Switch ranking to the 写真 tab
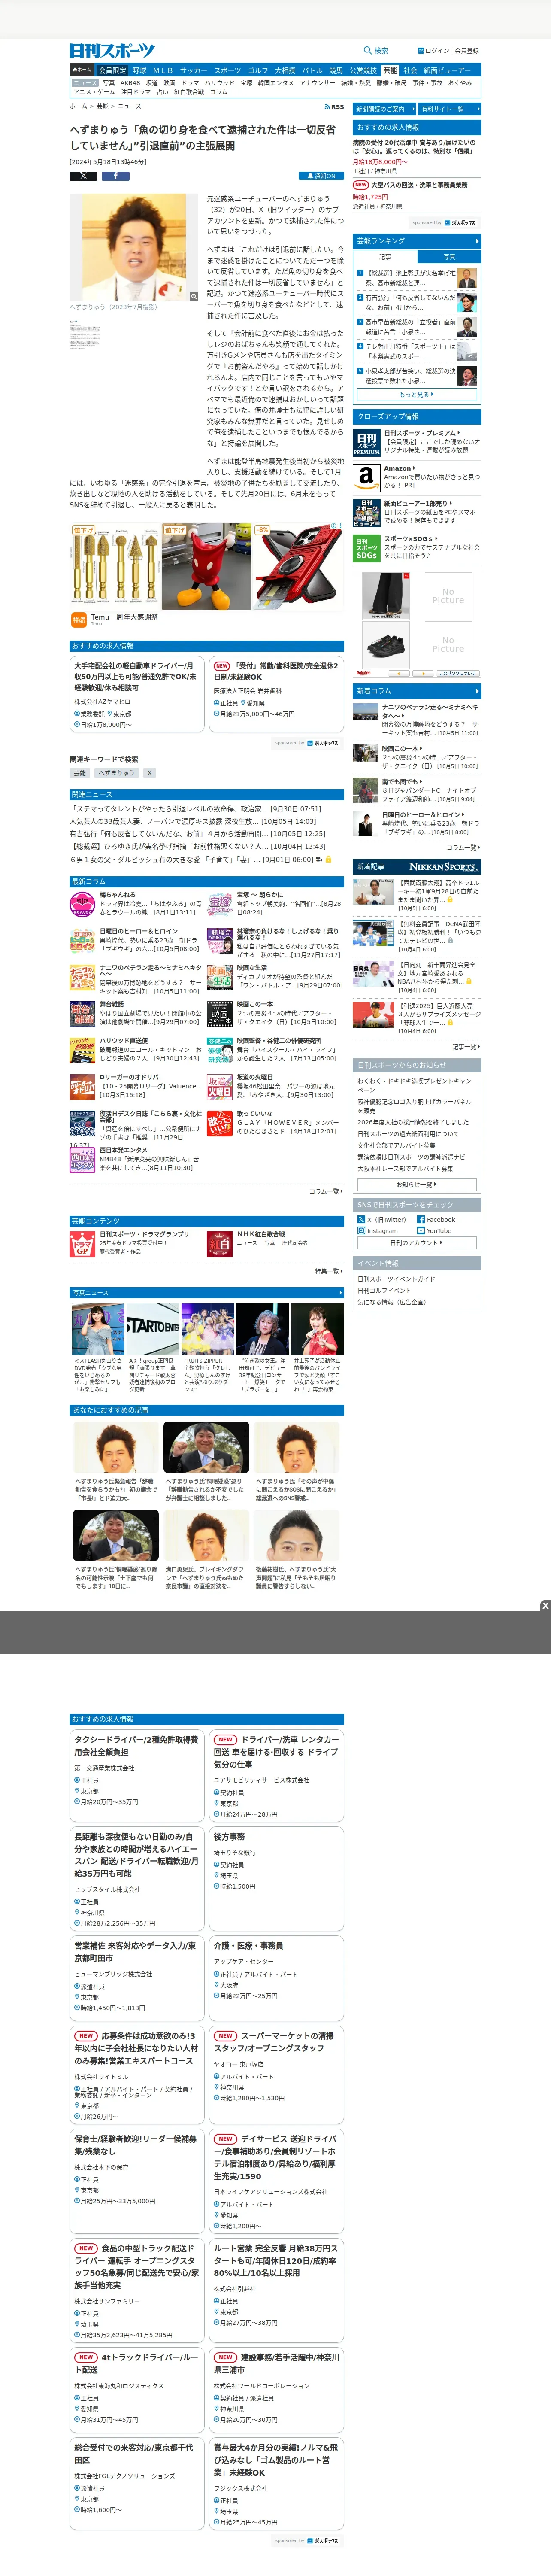Image resolution: width=551 pixels, height=2576 pixels. pos(448,257)
